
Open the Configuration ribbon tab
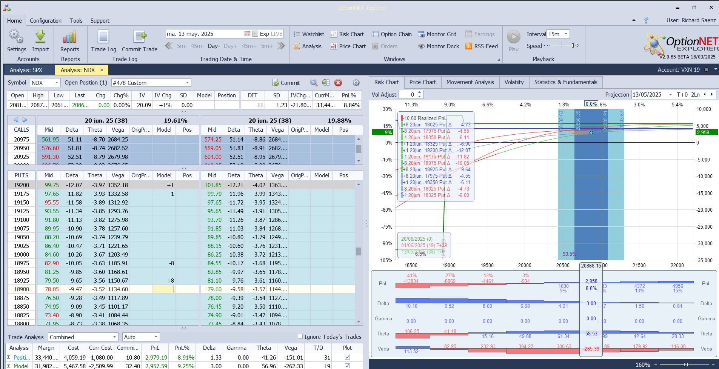pyautogui.click(x=46, y=21)
